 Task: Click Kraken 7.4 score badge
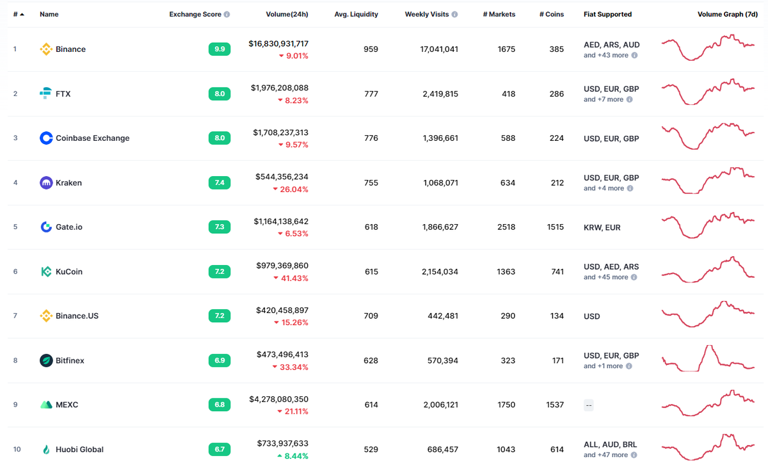point(220,182)
